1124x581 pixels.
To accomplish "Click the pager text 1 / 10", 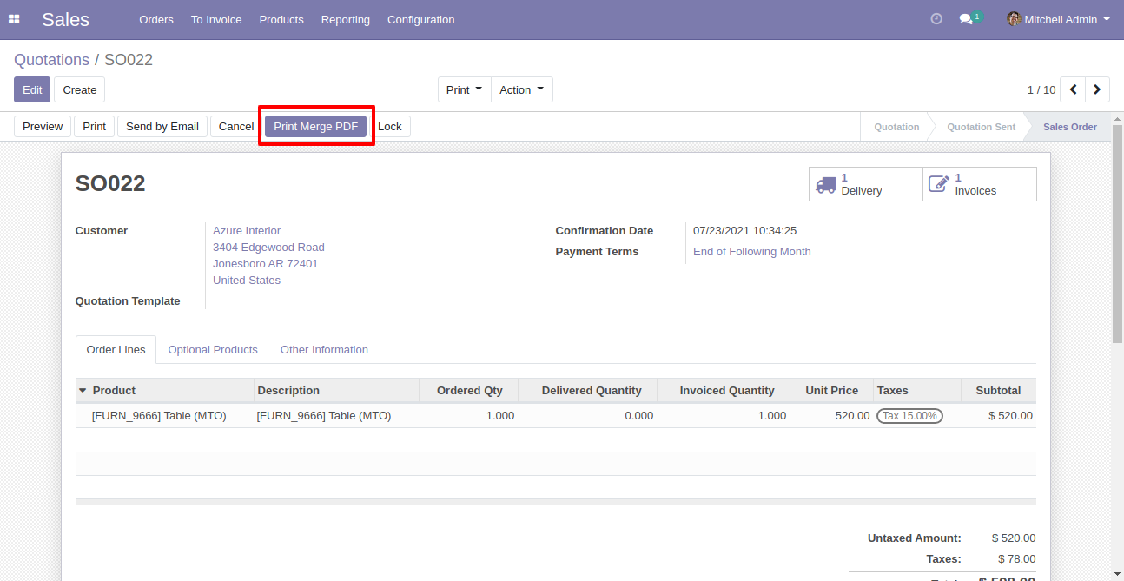I will click(x=1041, y=90).
